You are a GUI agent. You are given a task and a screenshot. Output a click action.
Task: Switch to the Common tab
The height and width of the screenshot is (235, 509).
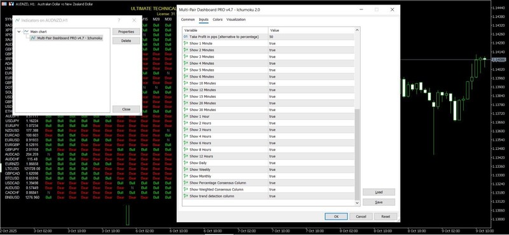point(188,20)
